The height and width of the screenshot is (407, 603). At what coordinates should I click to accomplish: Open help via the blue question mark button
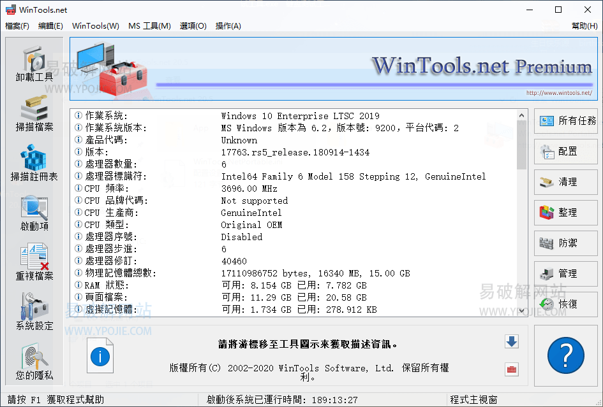pos(565,356)
